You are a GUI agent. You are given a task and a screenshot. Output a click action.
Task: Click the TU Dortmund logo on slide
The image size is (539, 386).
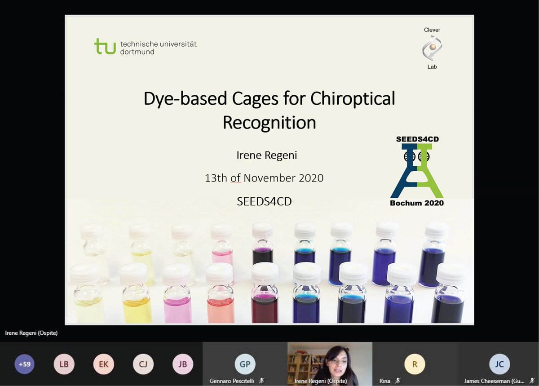[146, 47]
